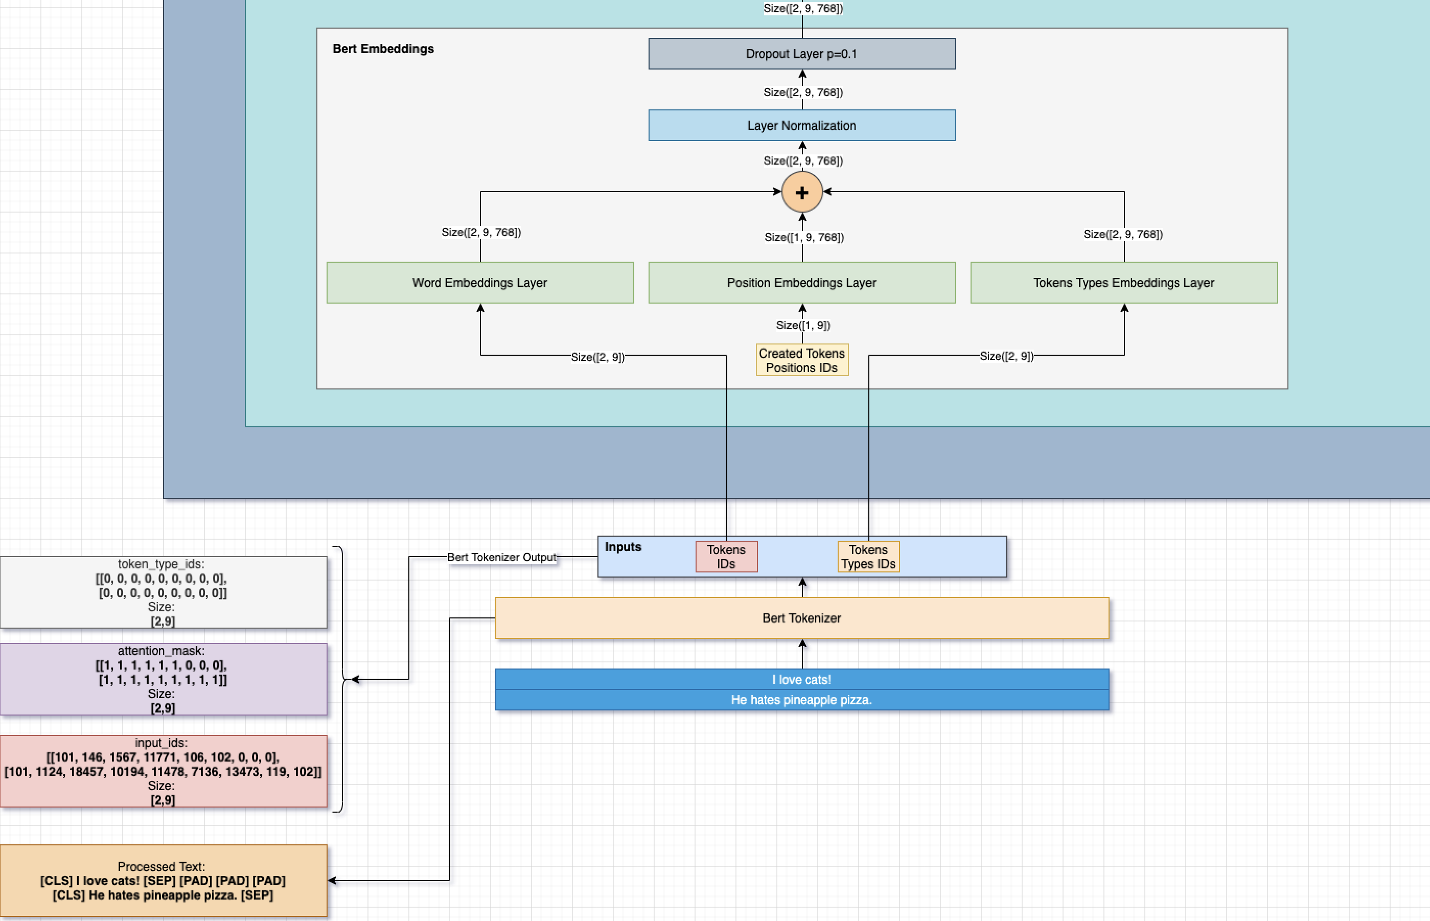Select the Tokens Types IDs box
1430x921 pixels.
coord(868,557)
